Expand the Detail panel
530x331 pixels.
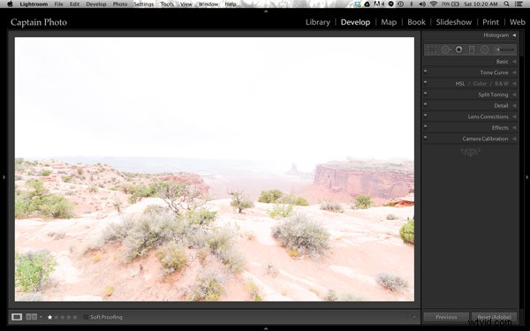[x=514, y=106]
